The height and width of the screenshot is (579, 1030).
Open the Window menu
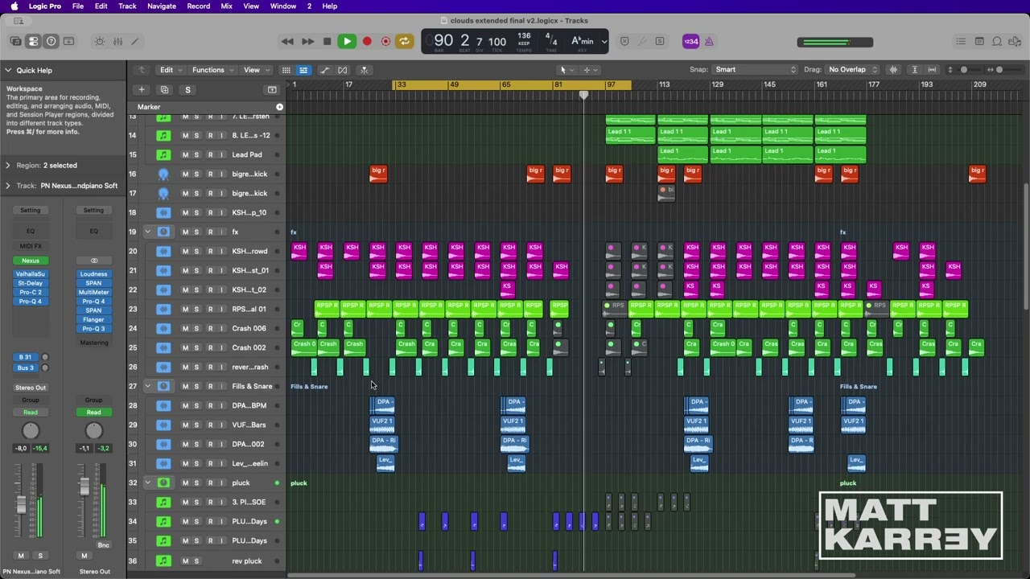tap(282, 6)
